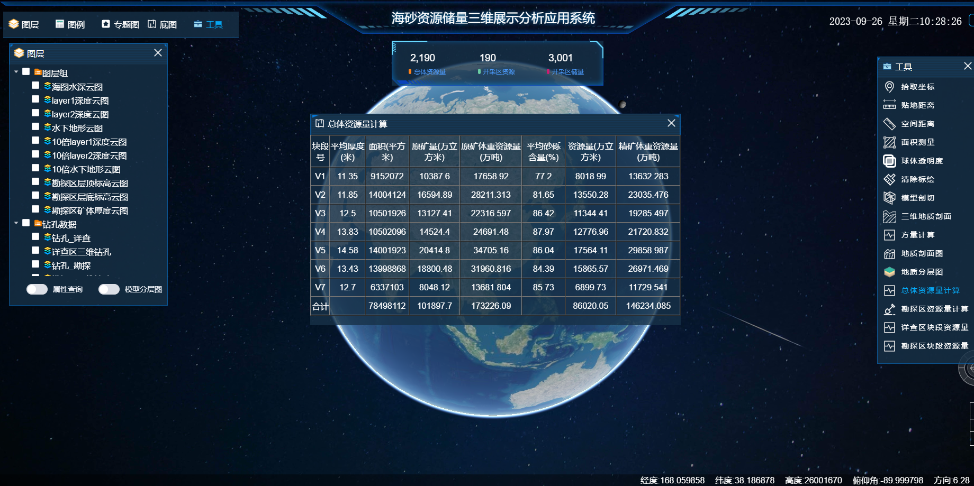The width and height of the screenshot is (974, 486).
Task: Turn on the 模型分层图 switch
Action: point(109,289)
